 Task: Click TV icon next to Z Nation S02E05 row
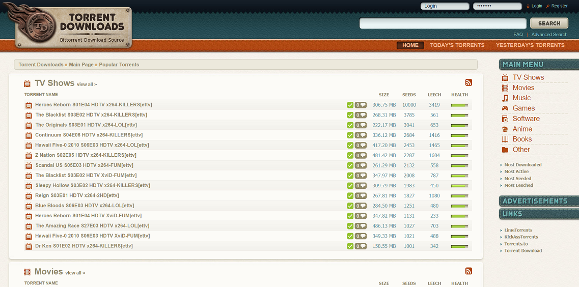point(29,155)
